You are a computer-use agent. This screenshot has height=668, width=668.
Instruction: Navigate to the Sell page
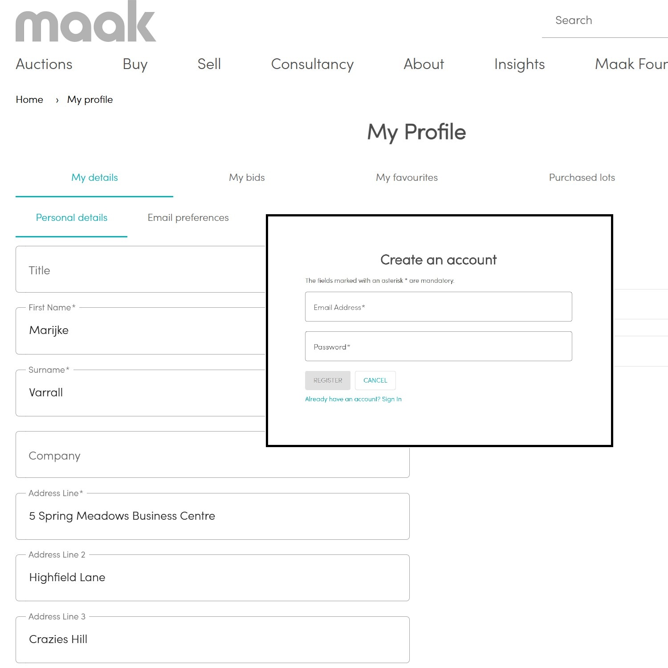click(x=209, y=65)
